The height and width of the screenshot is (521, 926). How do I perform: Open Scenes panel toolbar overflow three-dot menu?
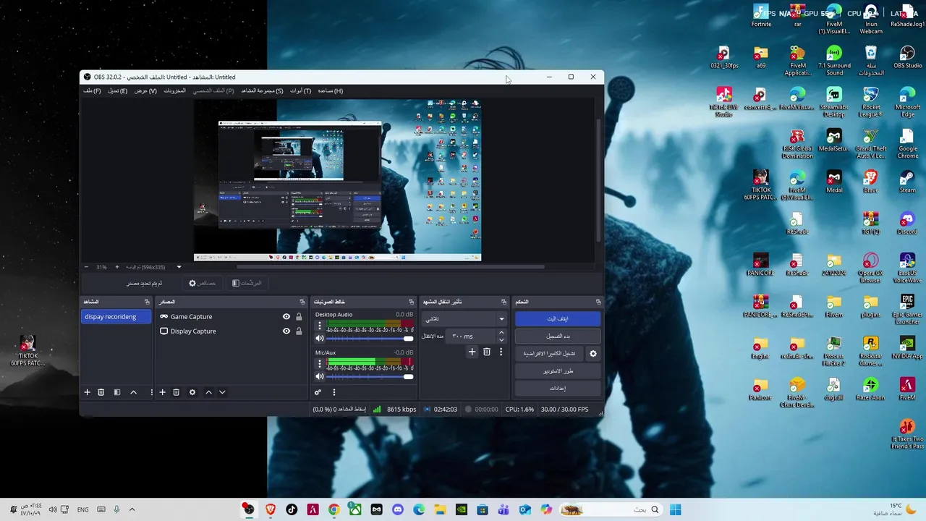pos(151,392)
